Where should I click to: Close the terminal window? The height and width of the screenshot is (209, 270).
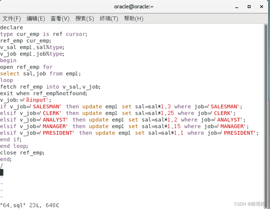click(x=262, y=7)
